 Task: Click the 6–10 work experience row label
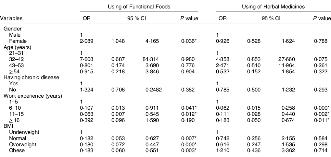tap(15, 106)
